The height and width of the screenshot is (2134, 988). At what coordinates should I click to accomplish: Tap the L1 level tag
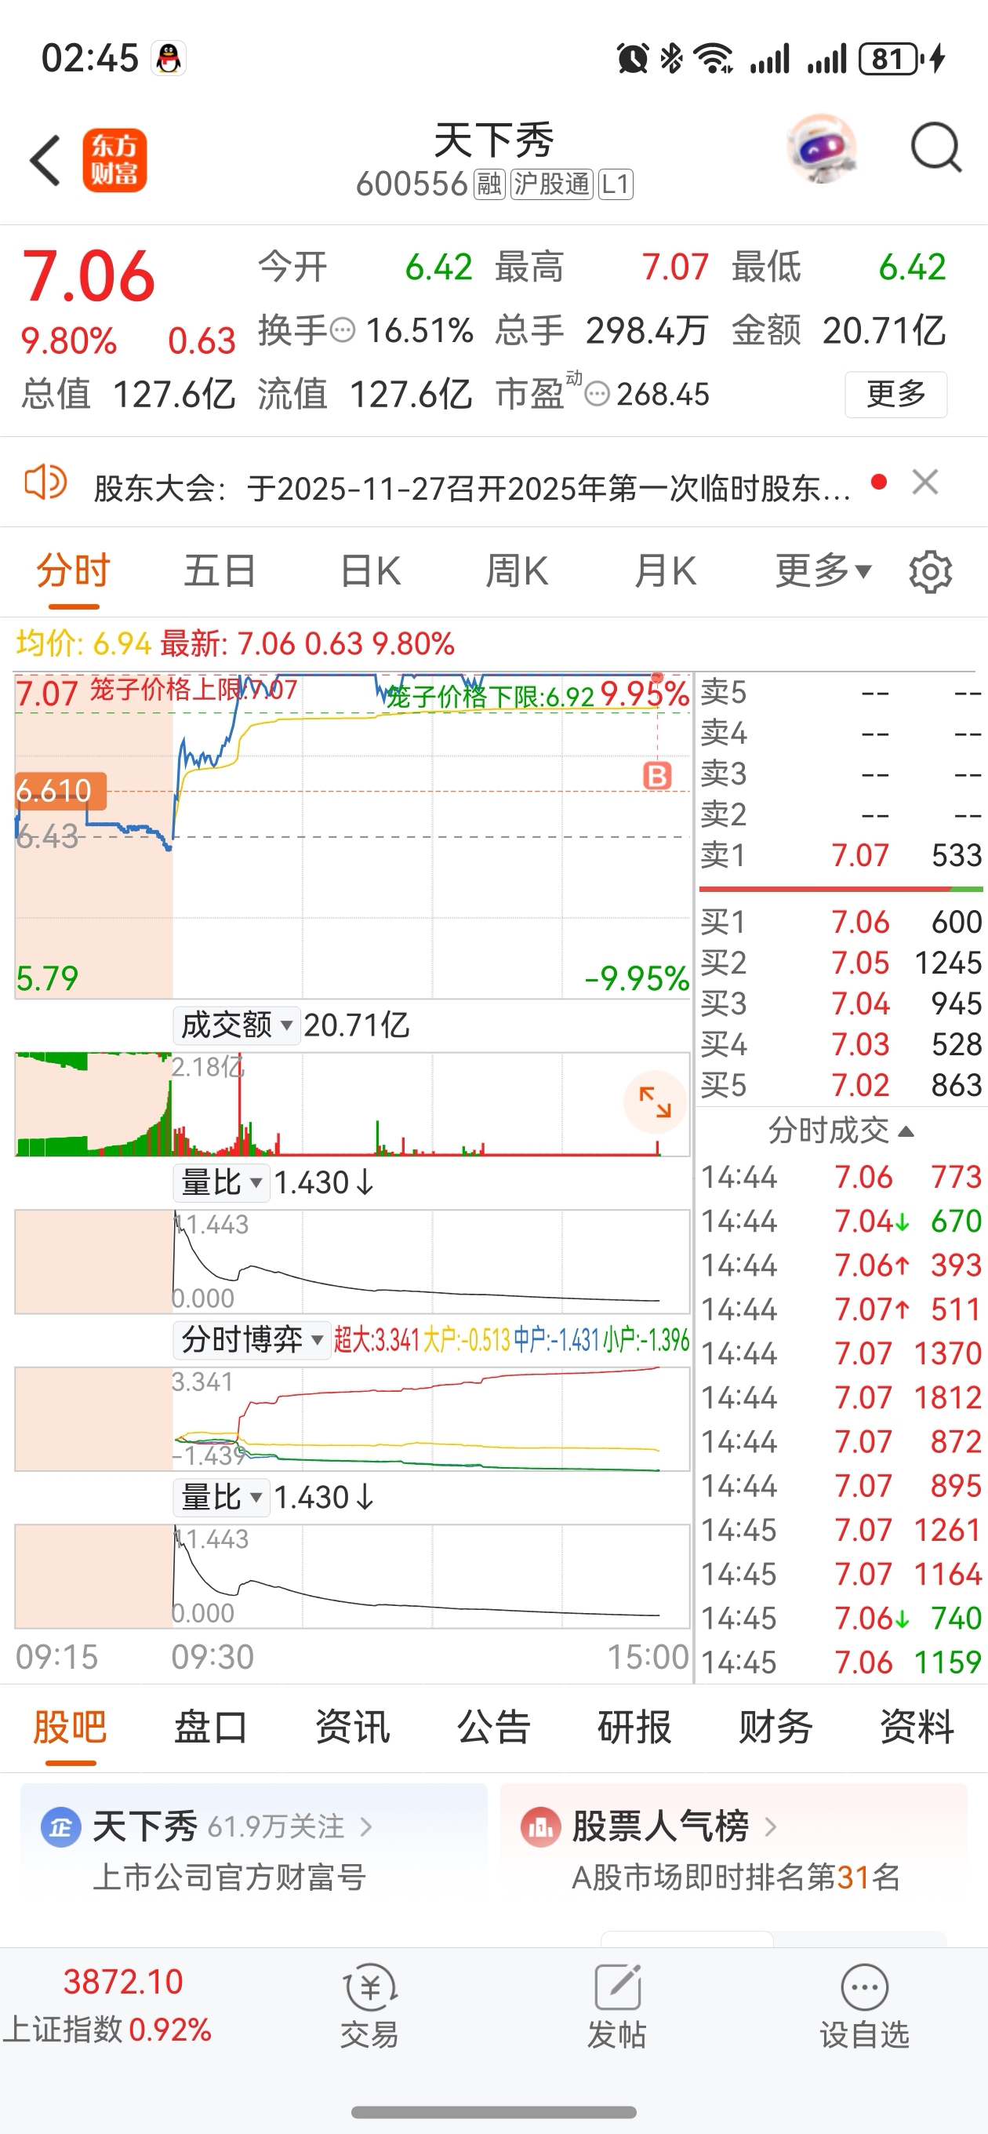[x=616, y=184]
